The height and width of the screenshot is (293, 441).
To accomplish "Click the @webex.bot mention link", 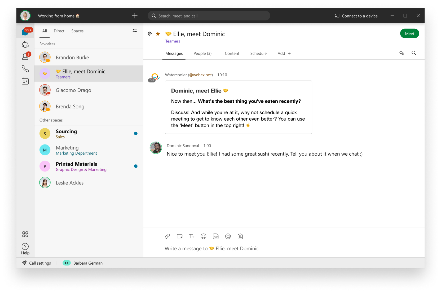I will coord(200,75).
